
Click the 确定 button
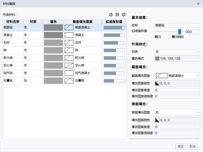point(181,146)
